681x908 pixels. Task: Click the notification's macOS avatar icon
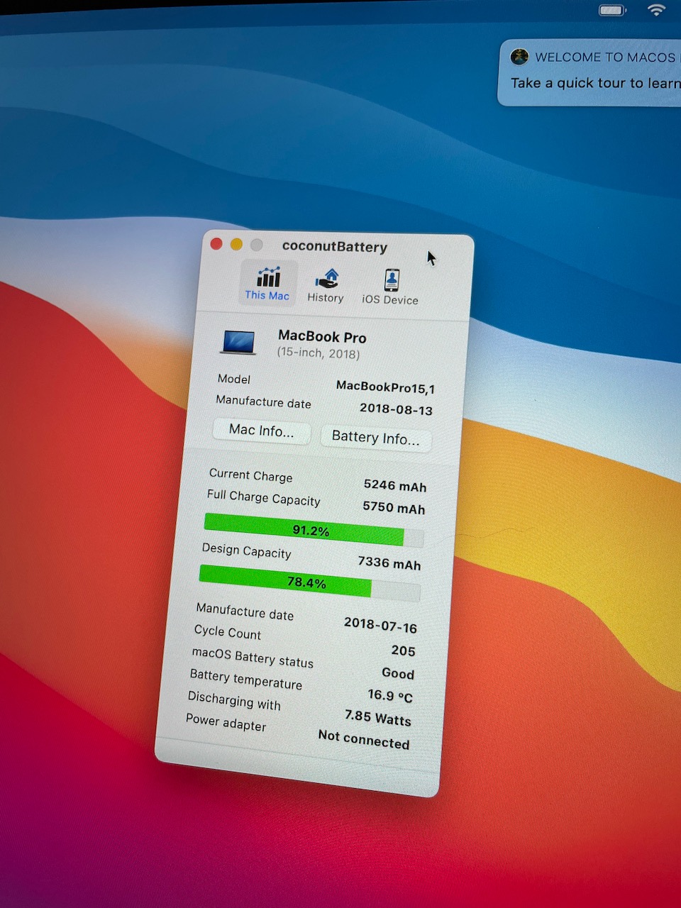[x=520, y=57]
